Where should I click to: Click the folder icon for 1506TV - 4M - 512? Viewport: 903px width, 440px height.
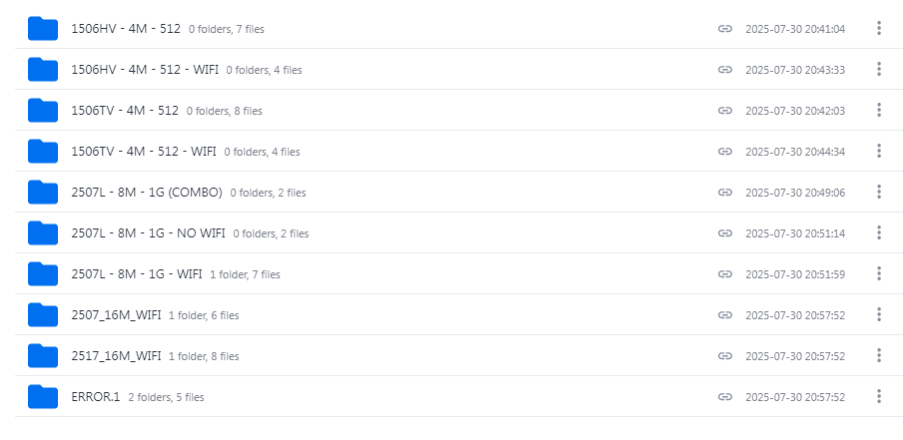point(43,110)
